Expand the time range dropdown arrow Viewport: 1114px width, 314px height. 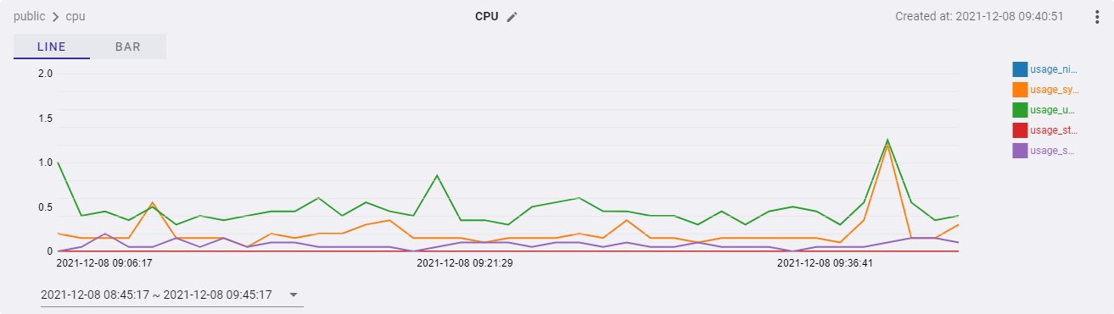[294, 295]
